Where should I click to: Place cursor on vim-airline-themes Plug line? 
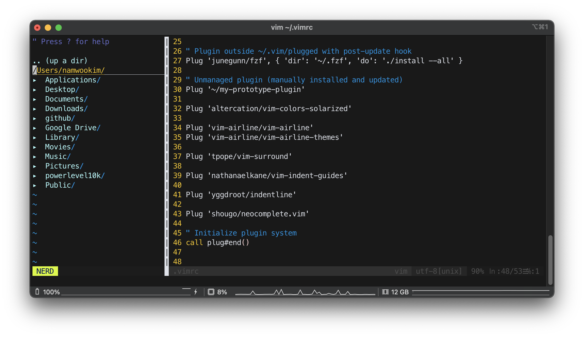coord(264,137)
